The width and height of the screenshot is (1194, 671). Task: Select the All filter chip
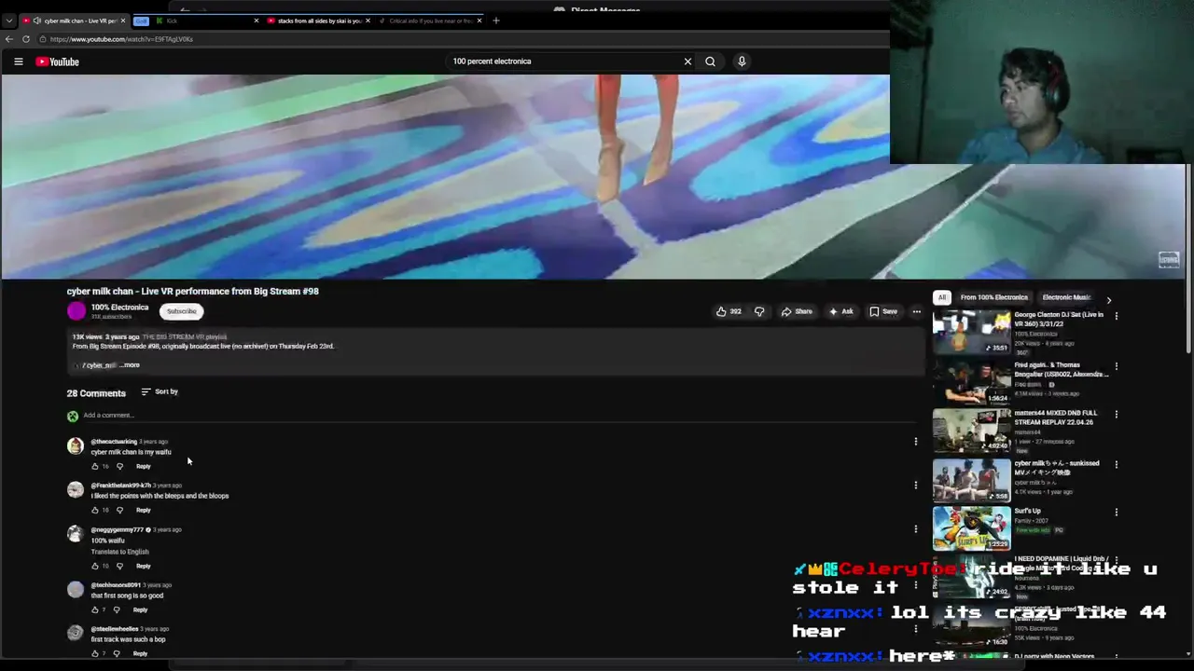[942, 297]
